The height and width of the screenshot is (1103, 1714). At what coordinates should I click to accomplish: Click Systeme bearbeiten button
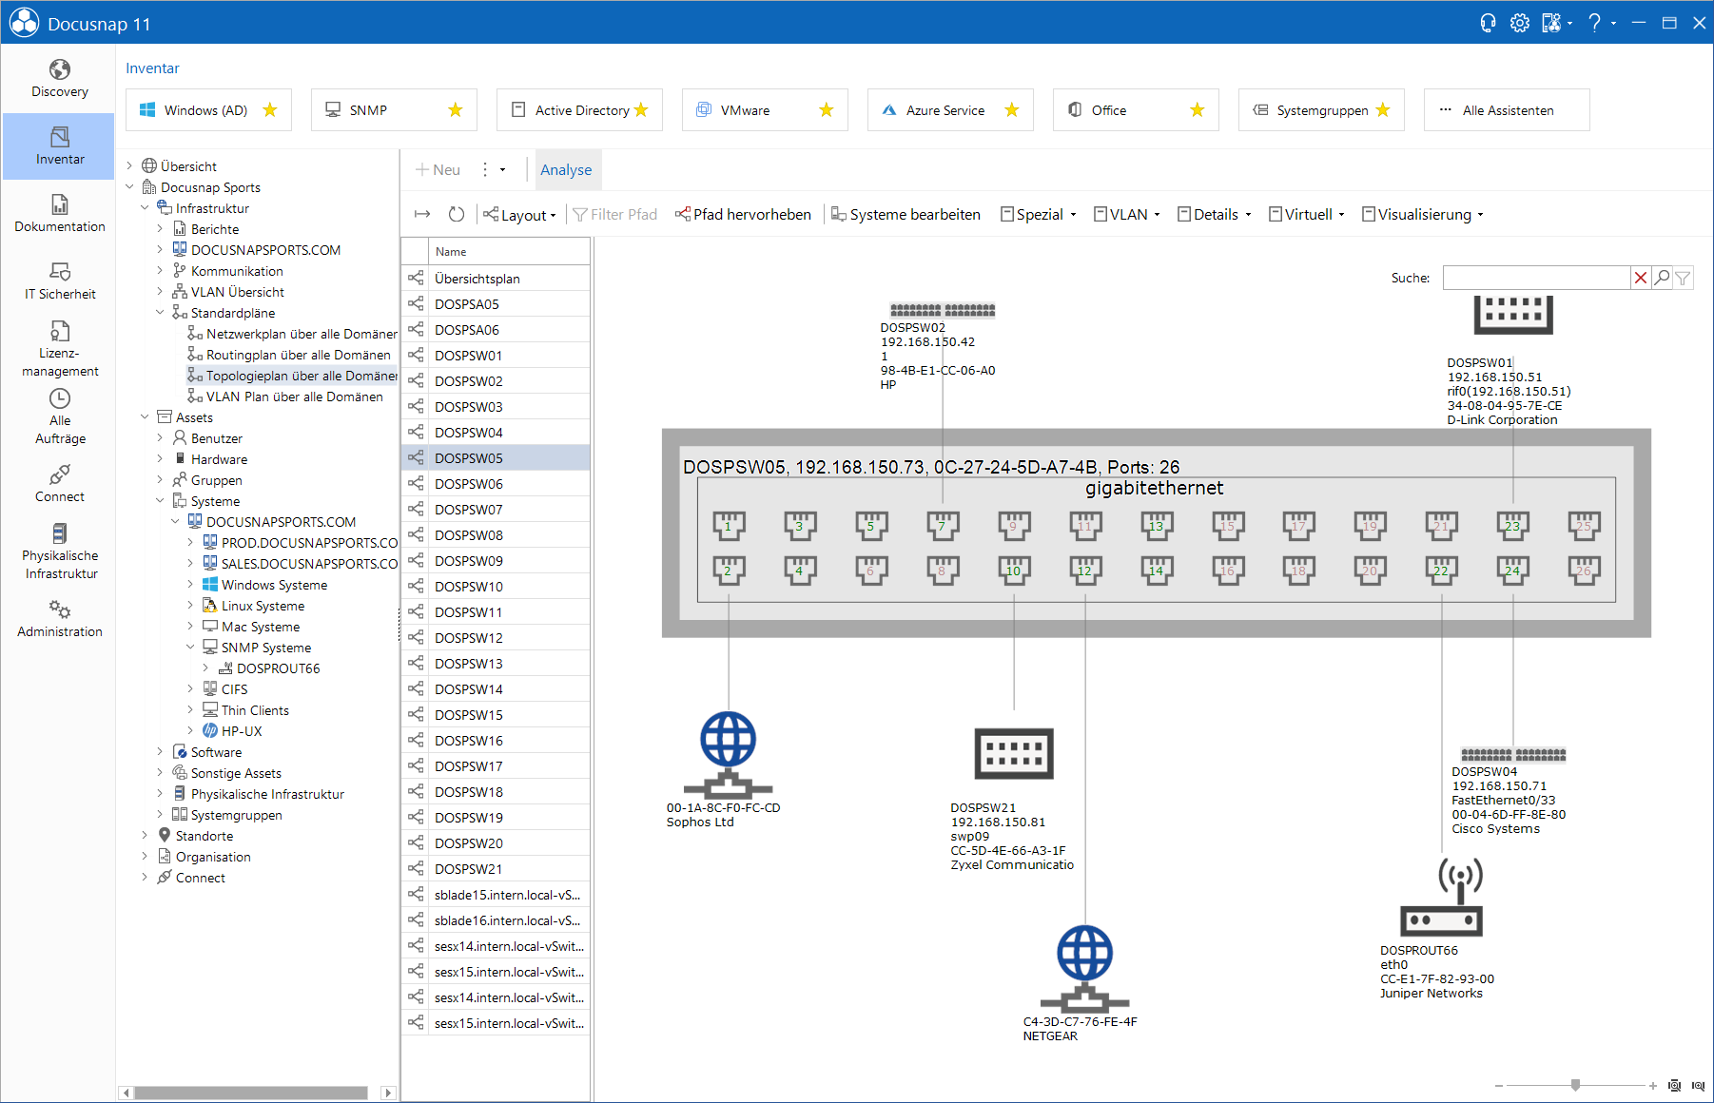[906, 215]
